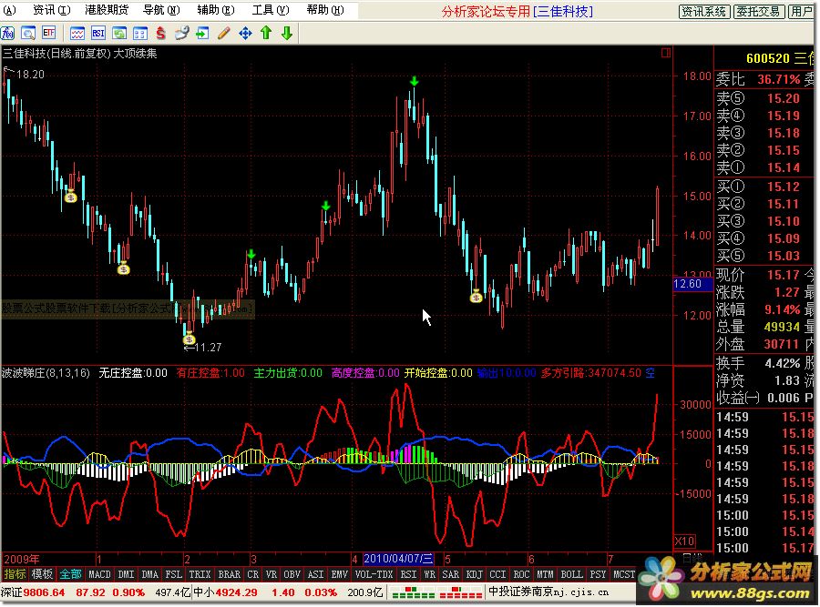Viewport: 820px width, 607px height.
Task: Switch to the BRAR indicator tab
Action: [x=229, y=574]
